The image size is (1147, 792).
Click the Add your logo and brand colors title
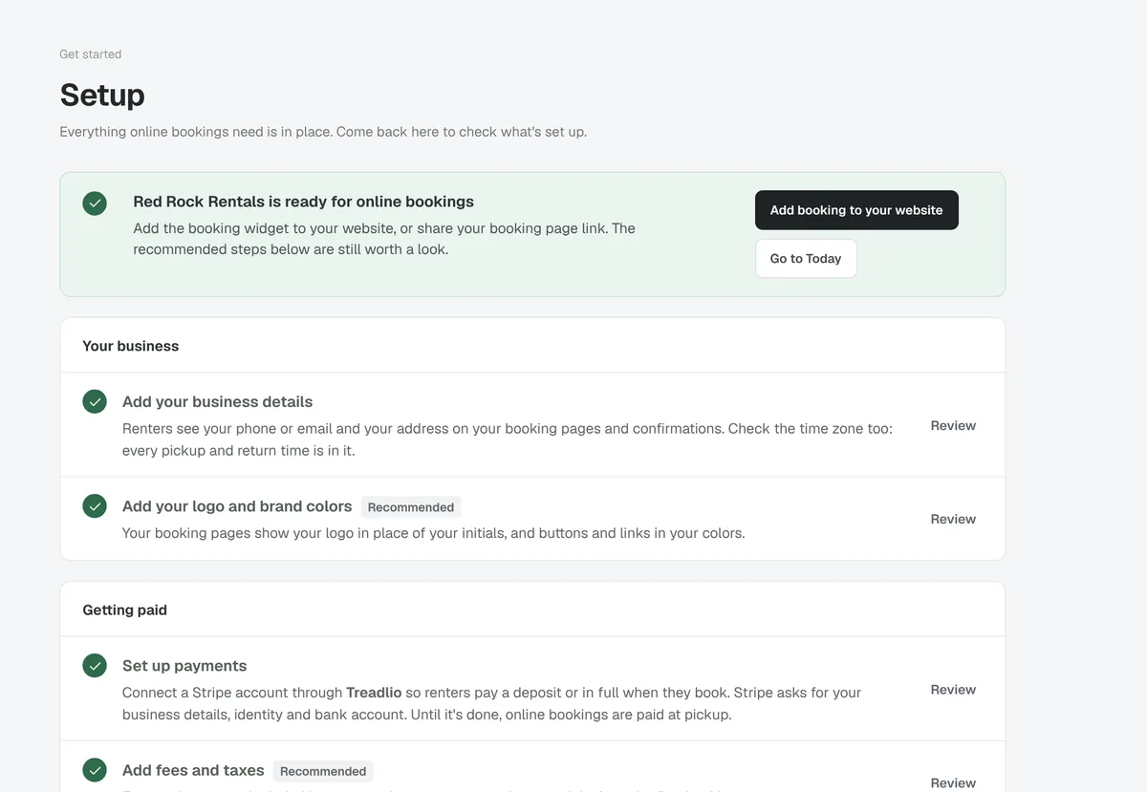coord(237,506)
